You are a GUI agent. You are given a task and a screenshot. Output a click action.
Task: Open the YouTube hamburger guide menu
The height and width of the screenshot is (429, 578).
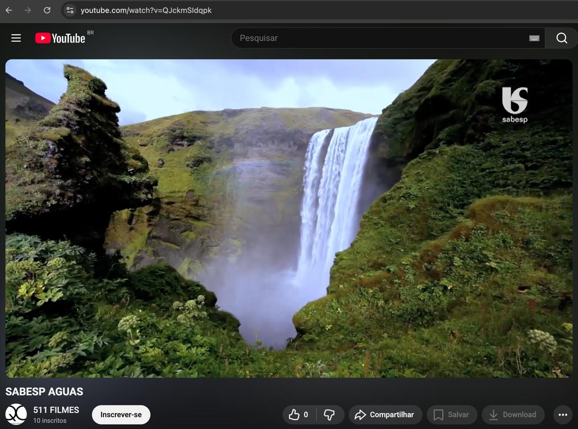[16, 38]
